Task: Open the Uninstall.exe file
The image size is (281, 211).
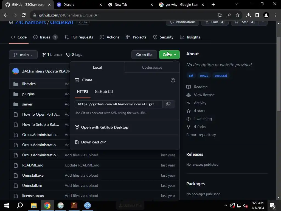Action: [x=33, y=175]
